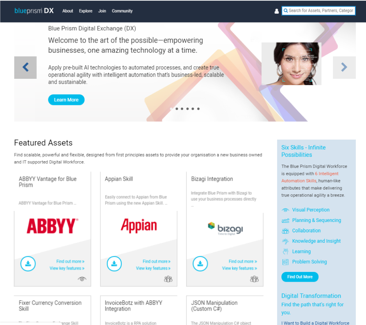
Task: Open Learning skill link
Action: tap(301, 251)
